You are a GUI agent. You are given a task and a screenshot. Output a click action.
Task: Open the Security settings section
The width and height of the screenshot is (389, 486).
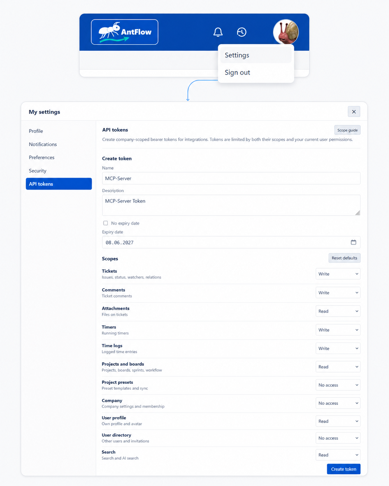pos(59,171)
